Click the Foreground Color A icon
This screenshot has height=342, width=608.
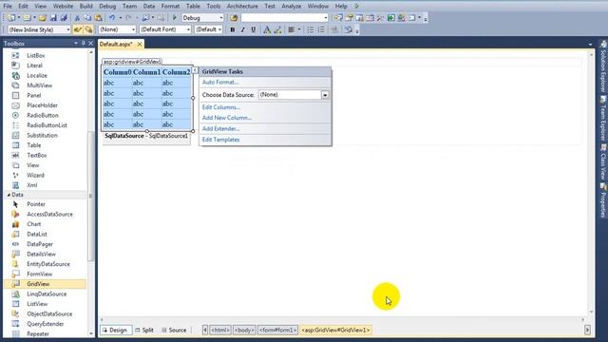[267, 29]
